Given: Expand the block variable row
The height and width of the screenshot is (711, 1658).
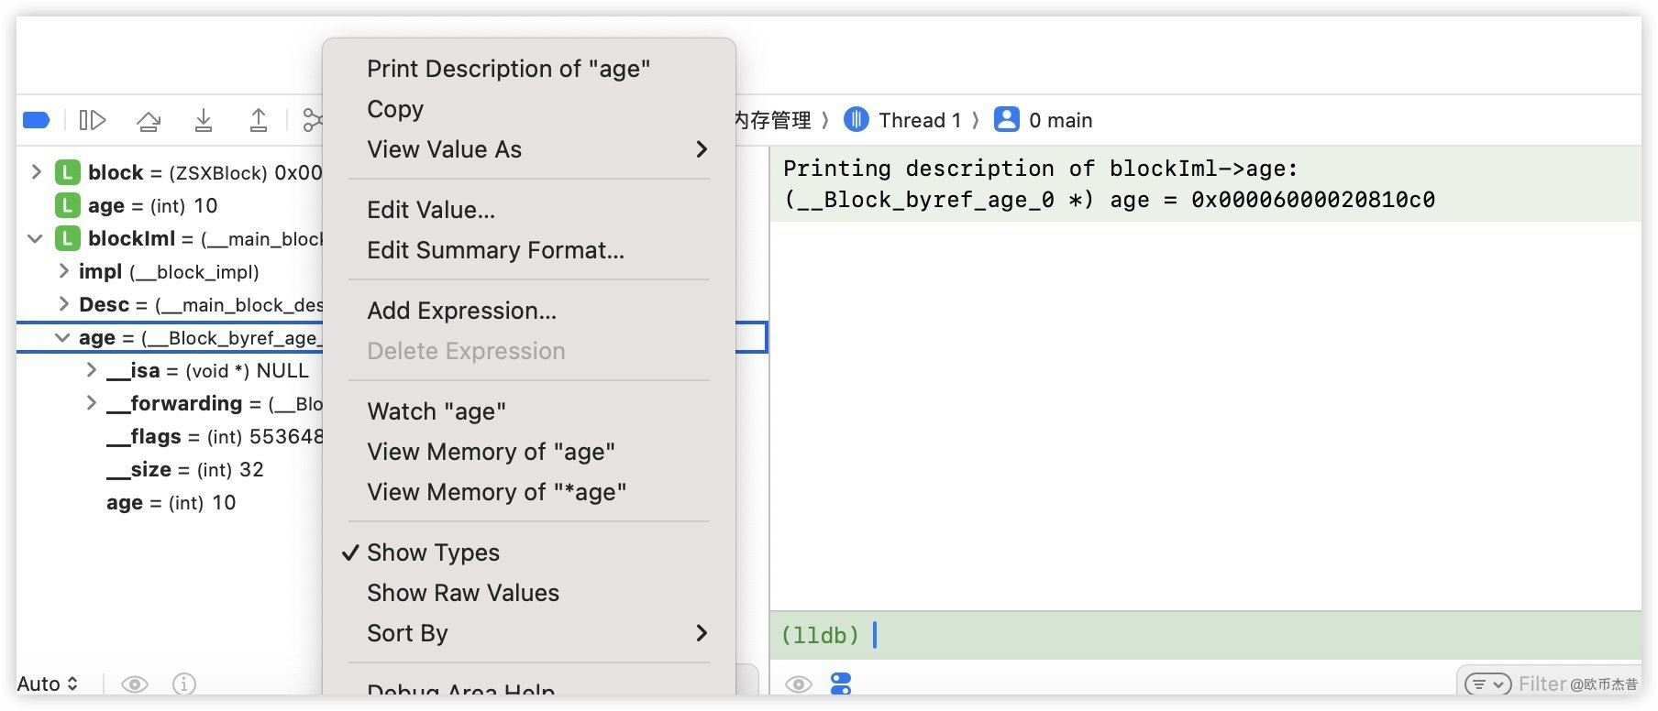Looking at the screenshot, I should click(x=37, y=172).
